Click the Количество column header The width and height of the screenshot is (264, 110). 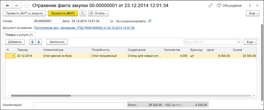(x=176, y=50)
